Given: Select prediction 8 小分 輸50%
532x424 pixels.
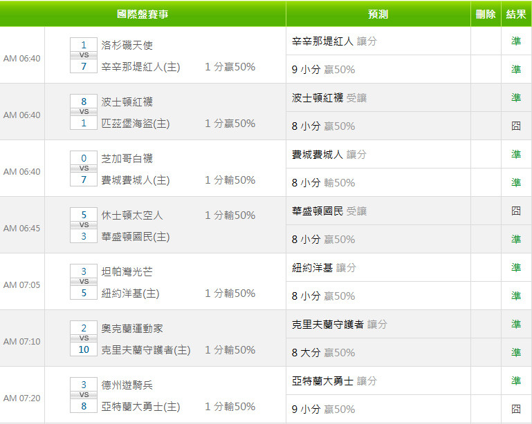Looking at the screenshot, I should pyautogui.click(x=323, y=182).
